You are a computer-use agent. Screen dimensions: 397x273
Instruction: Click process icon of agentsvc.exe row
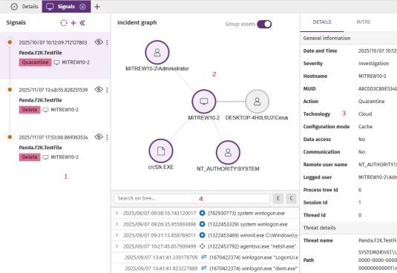[202, 246]
